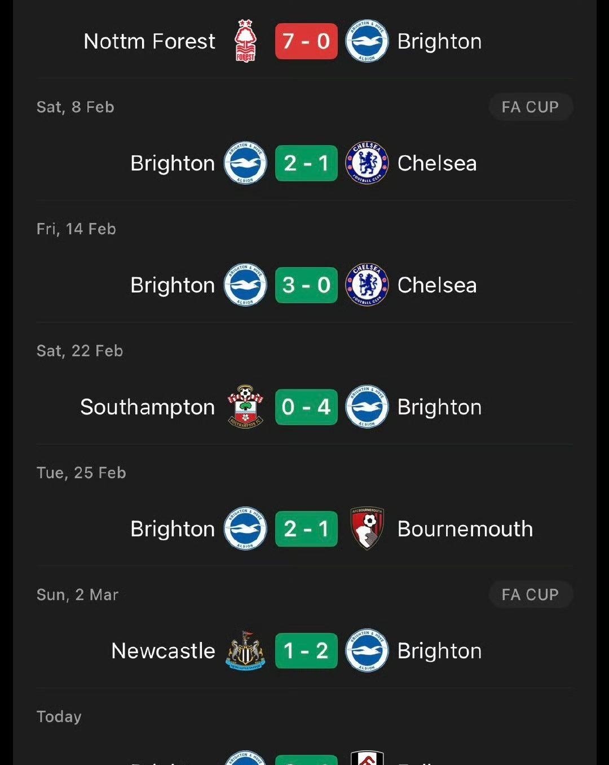The image size is (609, 765).
Task: Tap Brighton crest in the Southampton match
Action: [367, 407]
